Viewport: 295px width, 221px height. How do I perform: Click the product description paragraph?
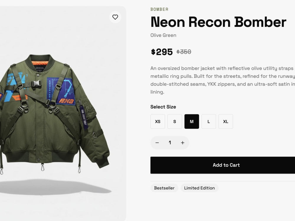[223, 80]
